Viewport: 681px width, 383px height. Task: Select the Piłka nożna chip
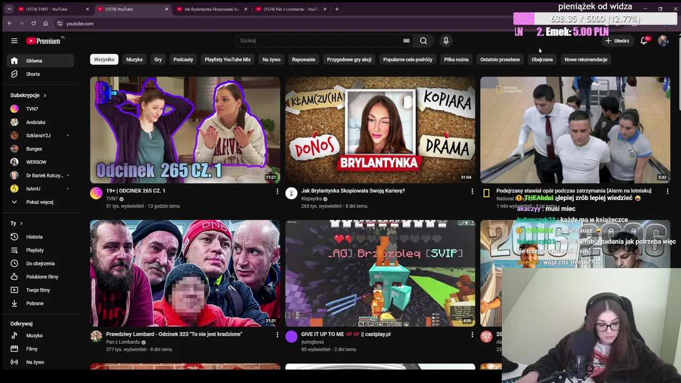456,60
